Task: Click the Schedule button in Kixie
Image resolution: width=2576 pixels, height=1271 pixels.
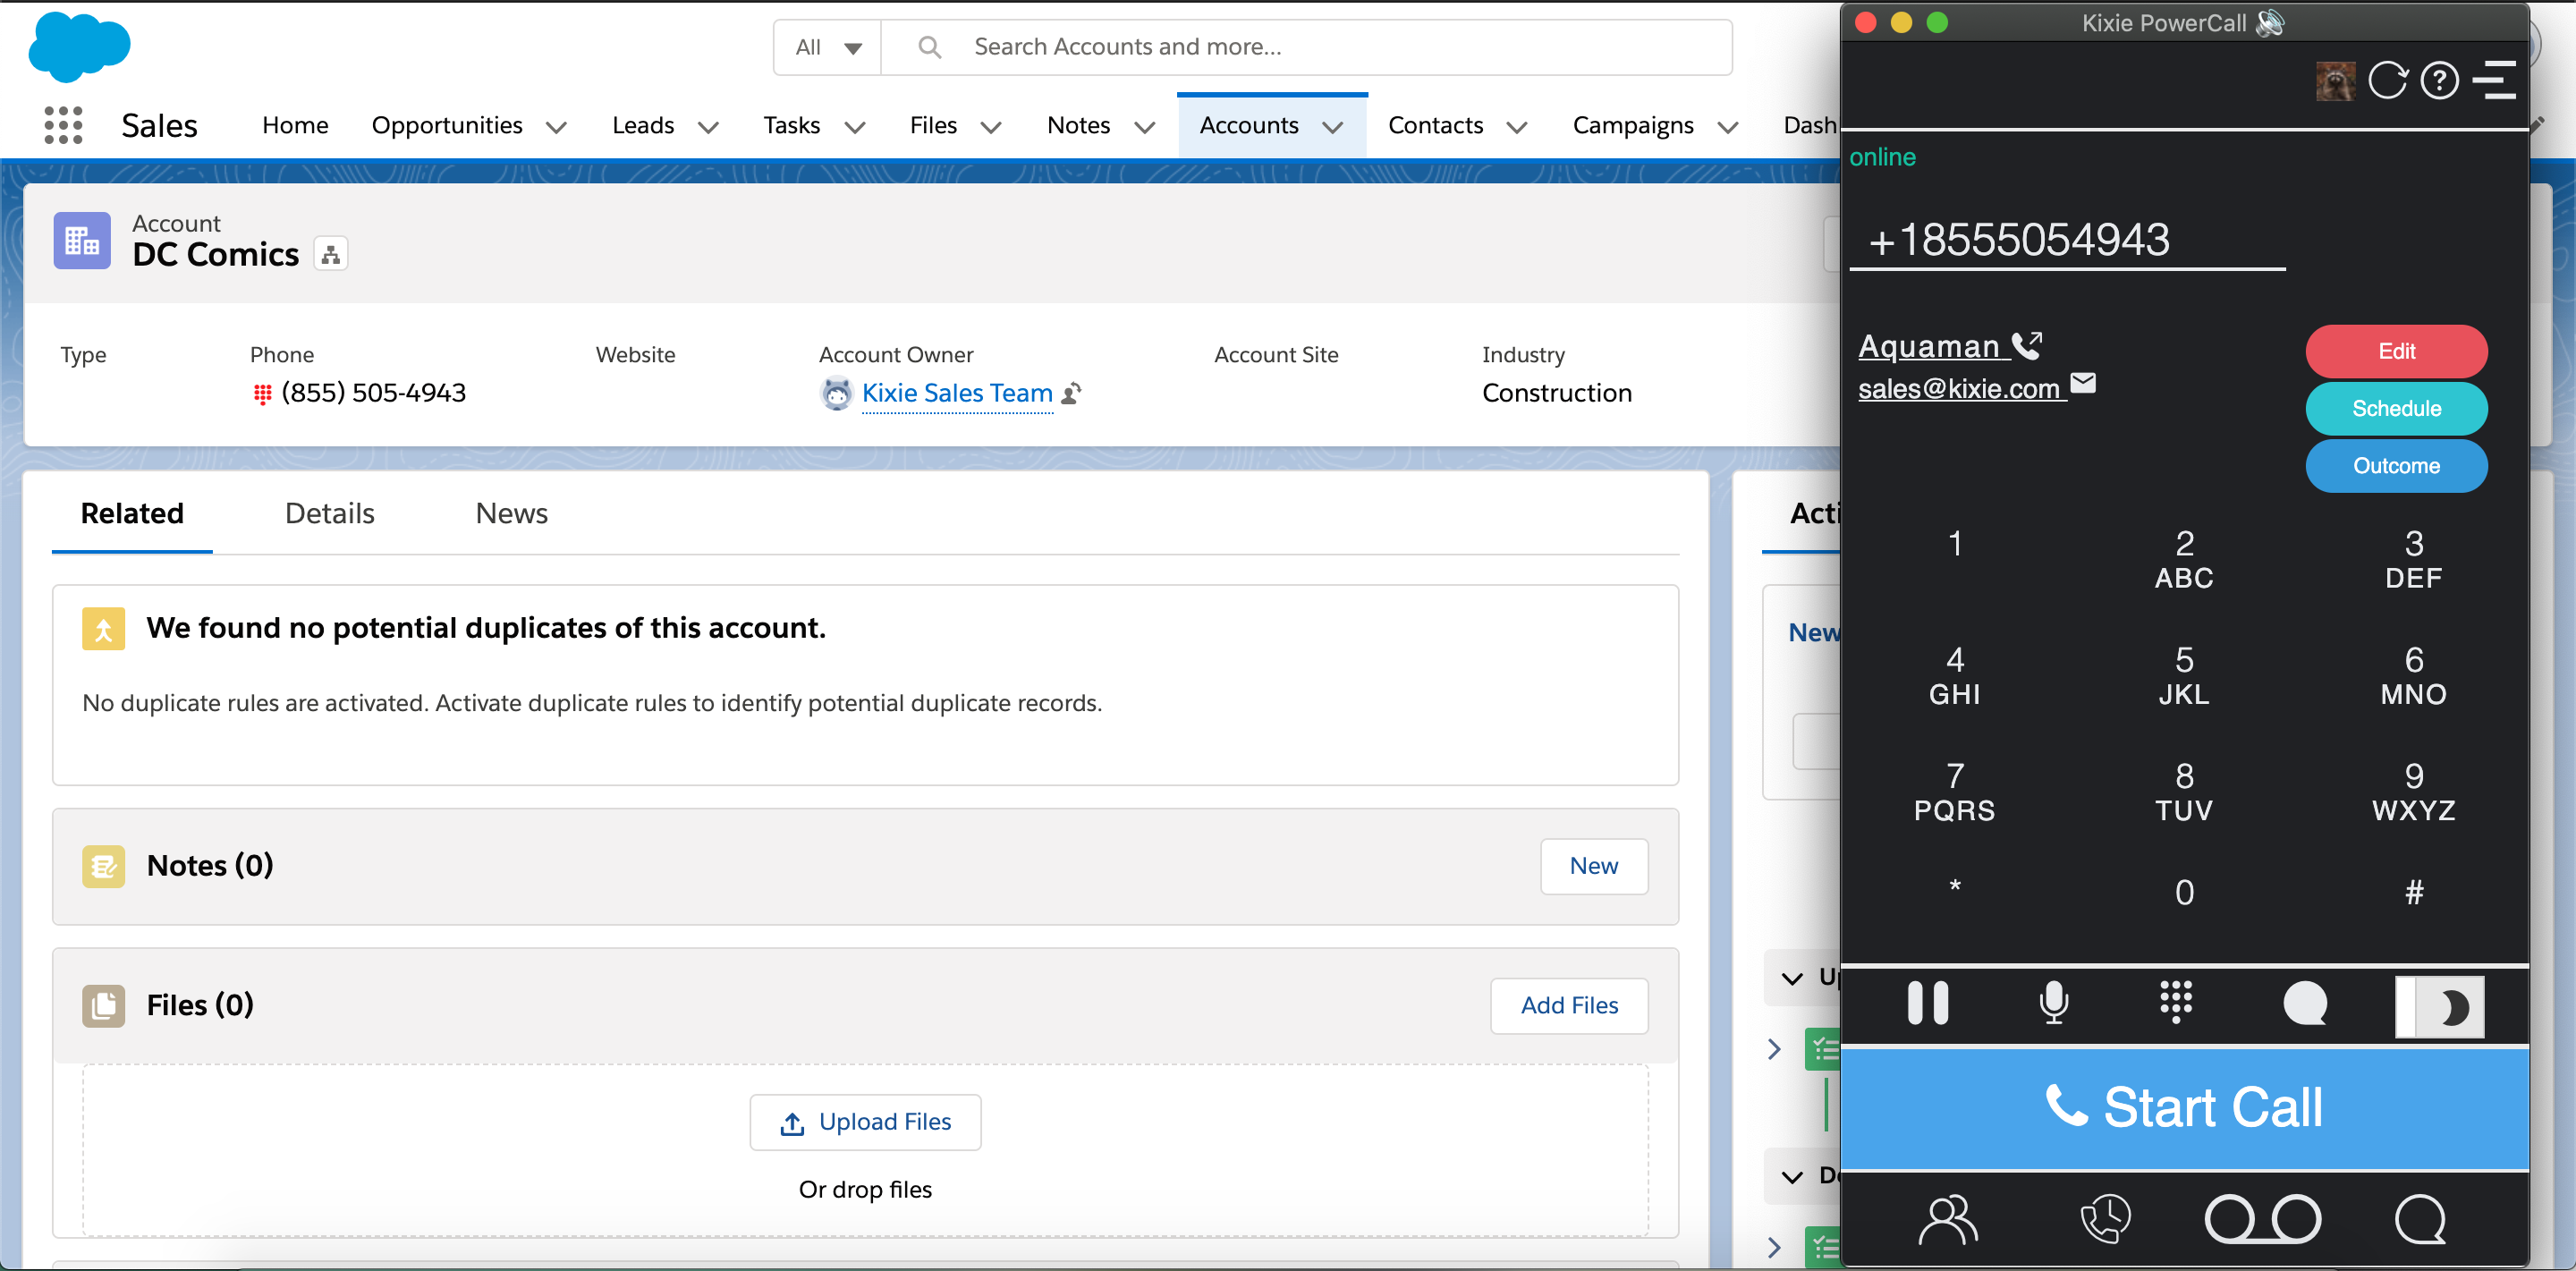Action: 2396,408
